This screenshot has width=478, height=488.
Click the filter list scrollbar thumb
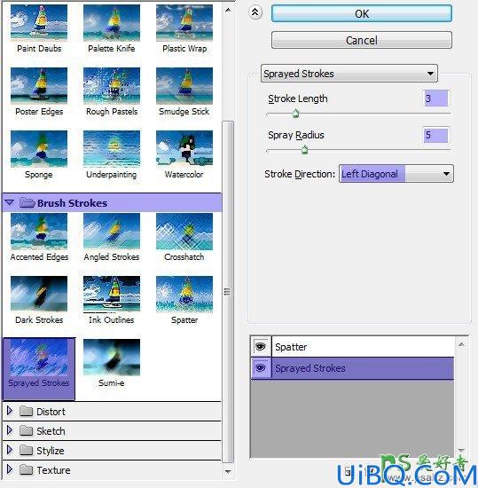[x=228, y=292]
